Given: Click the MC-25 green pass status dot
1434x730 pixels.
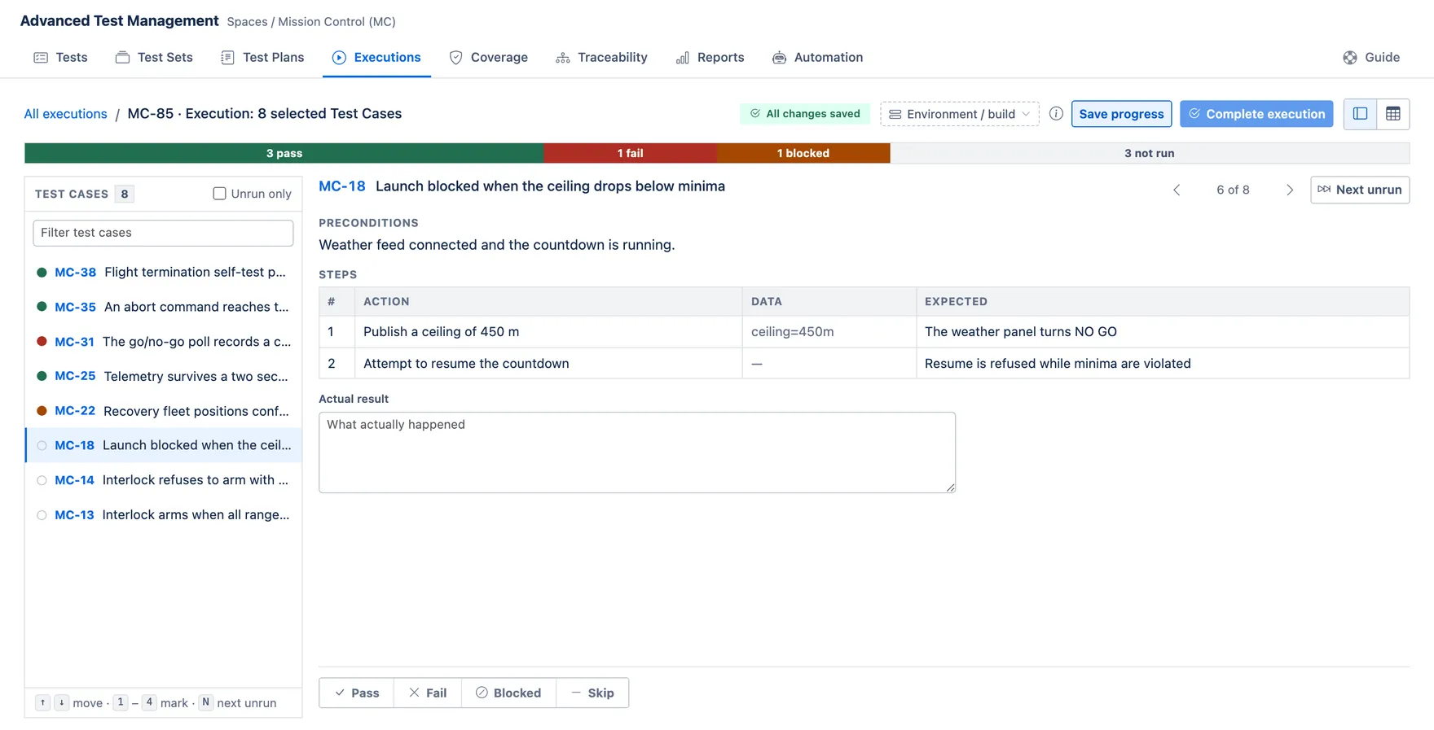Looking at the screenshot, I should 42,376.
